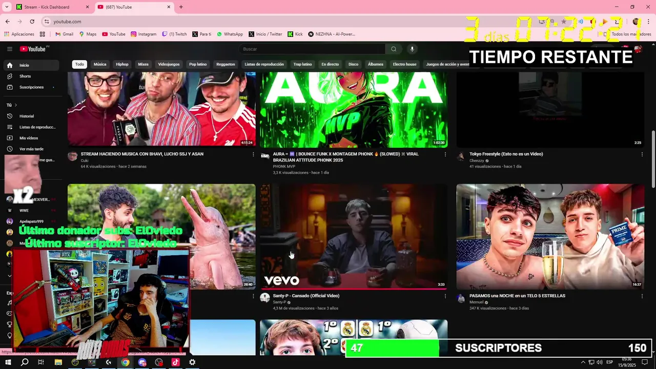Open the PHONK MVP channel avatar
Image resolution: width=656 pixels, height=369 pixels.
(265, 156)
